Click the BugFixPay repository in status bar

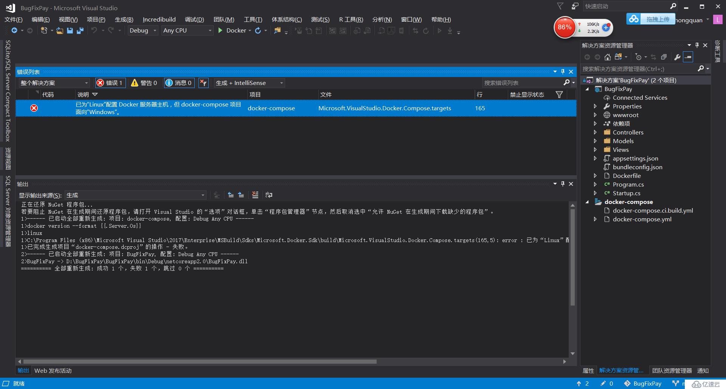643,383
